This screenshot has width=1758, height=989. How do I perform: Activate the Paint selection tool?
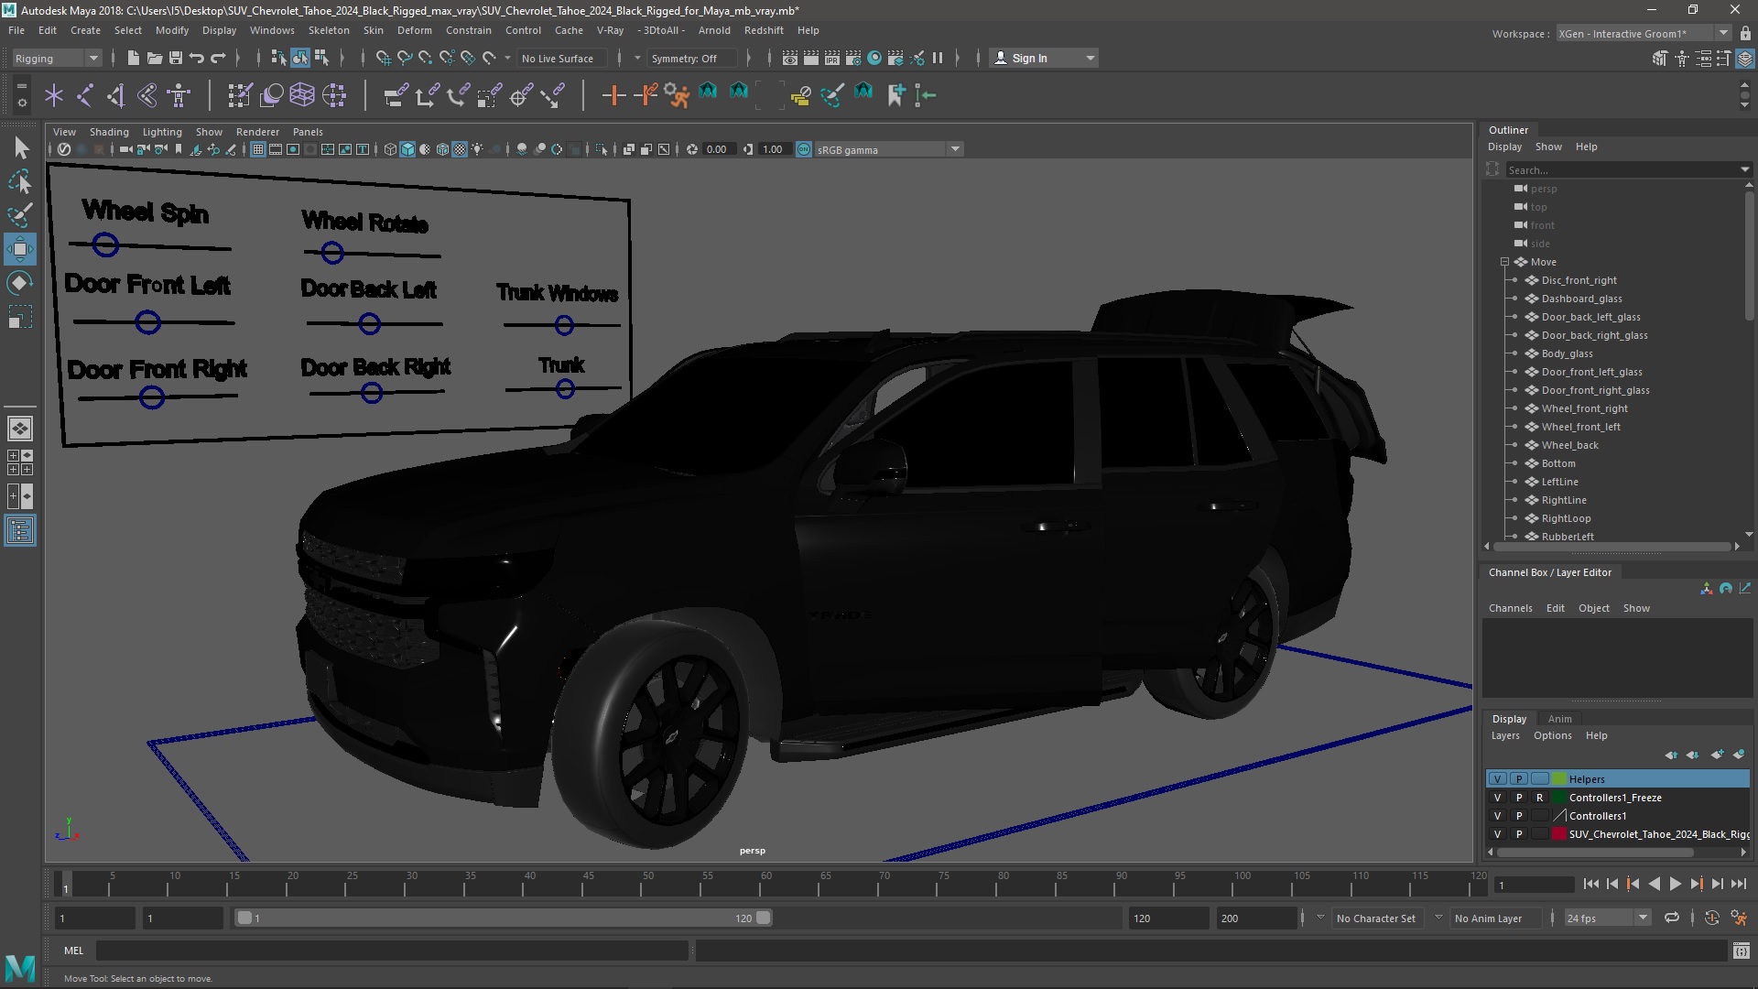[20, 215]
